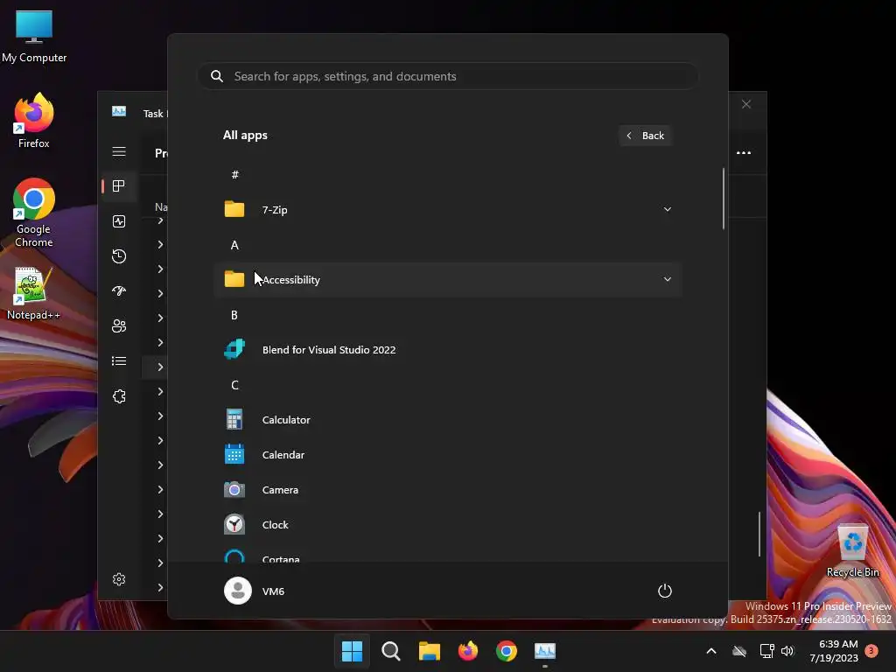Open taskbar Search
The image size is (896, 672).
coord(391,651)
